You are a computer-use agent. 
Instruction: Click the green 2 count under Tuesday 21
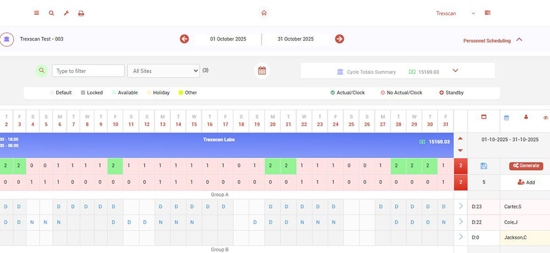(288, 166)
